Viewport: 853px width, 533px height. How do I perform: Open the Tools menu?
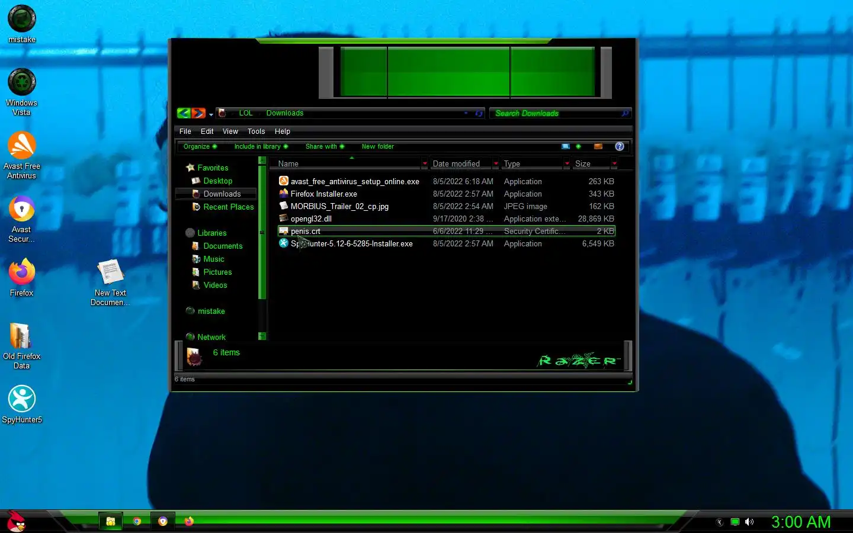click(256, 131)
